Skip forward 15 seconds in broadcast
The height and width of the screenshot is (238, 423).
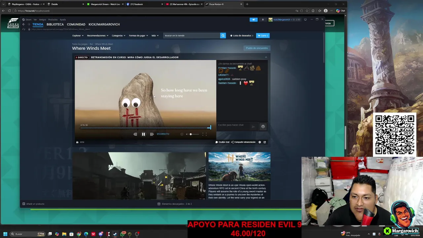(x=152, y=134)
